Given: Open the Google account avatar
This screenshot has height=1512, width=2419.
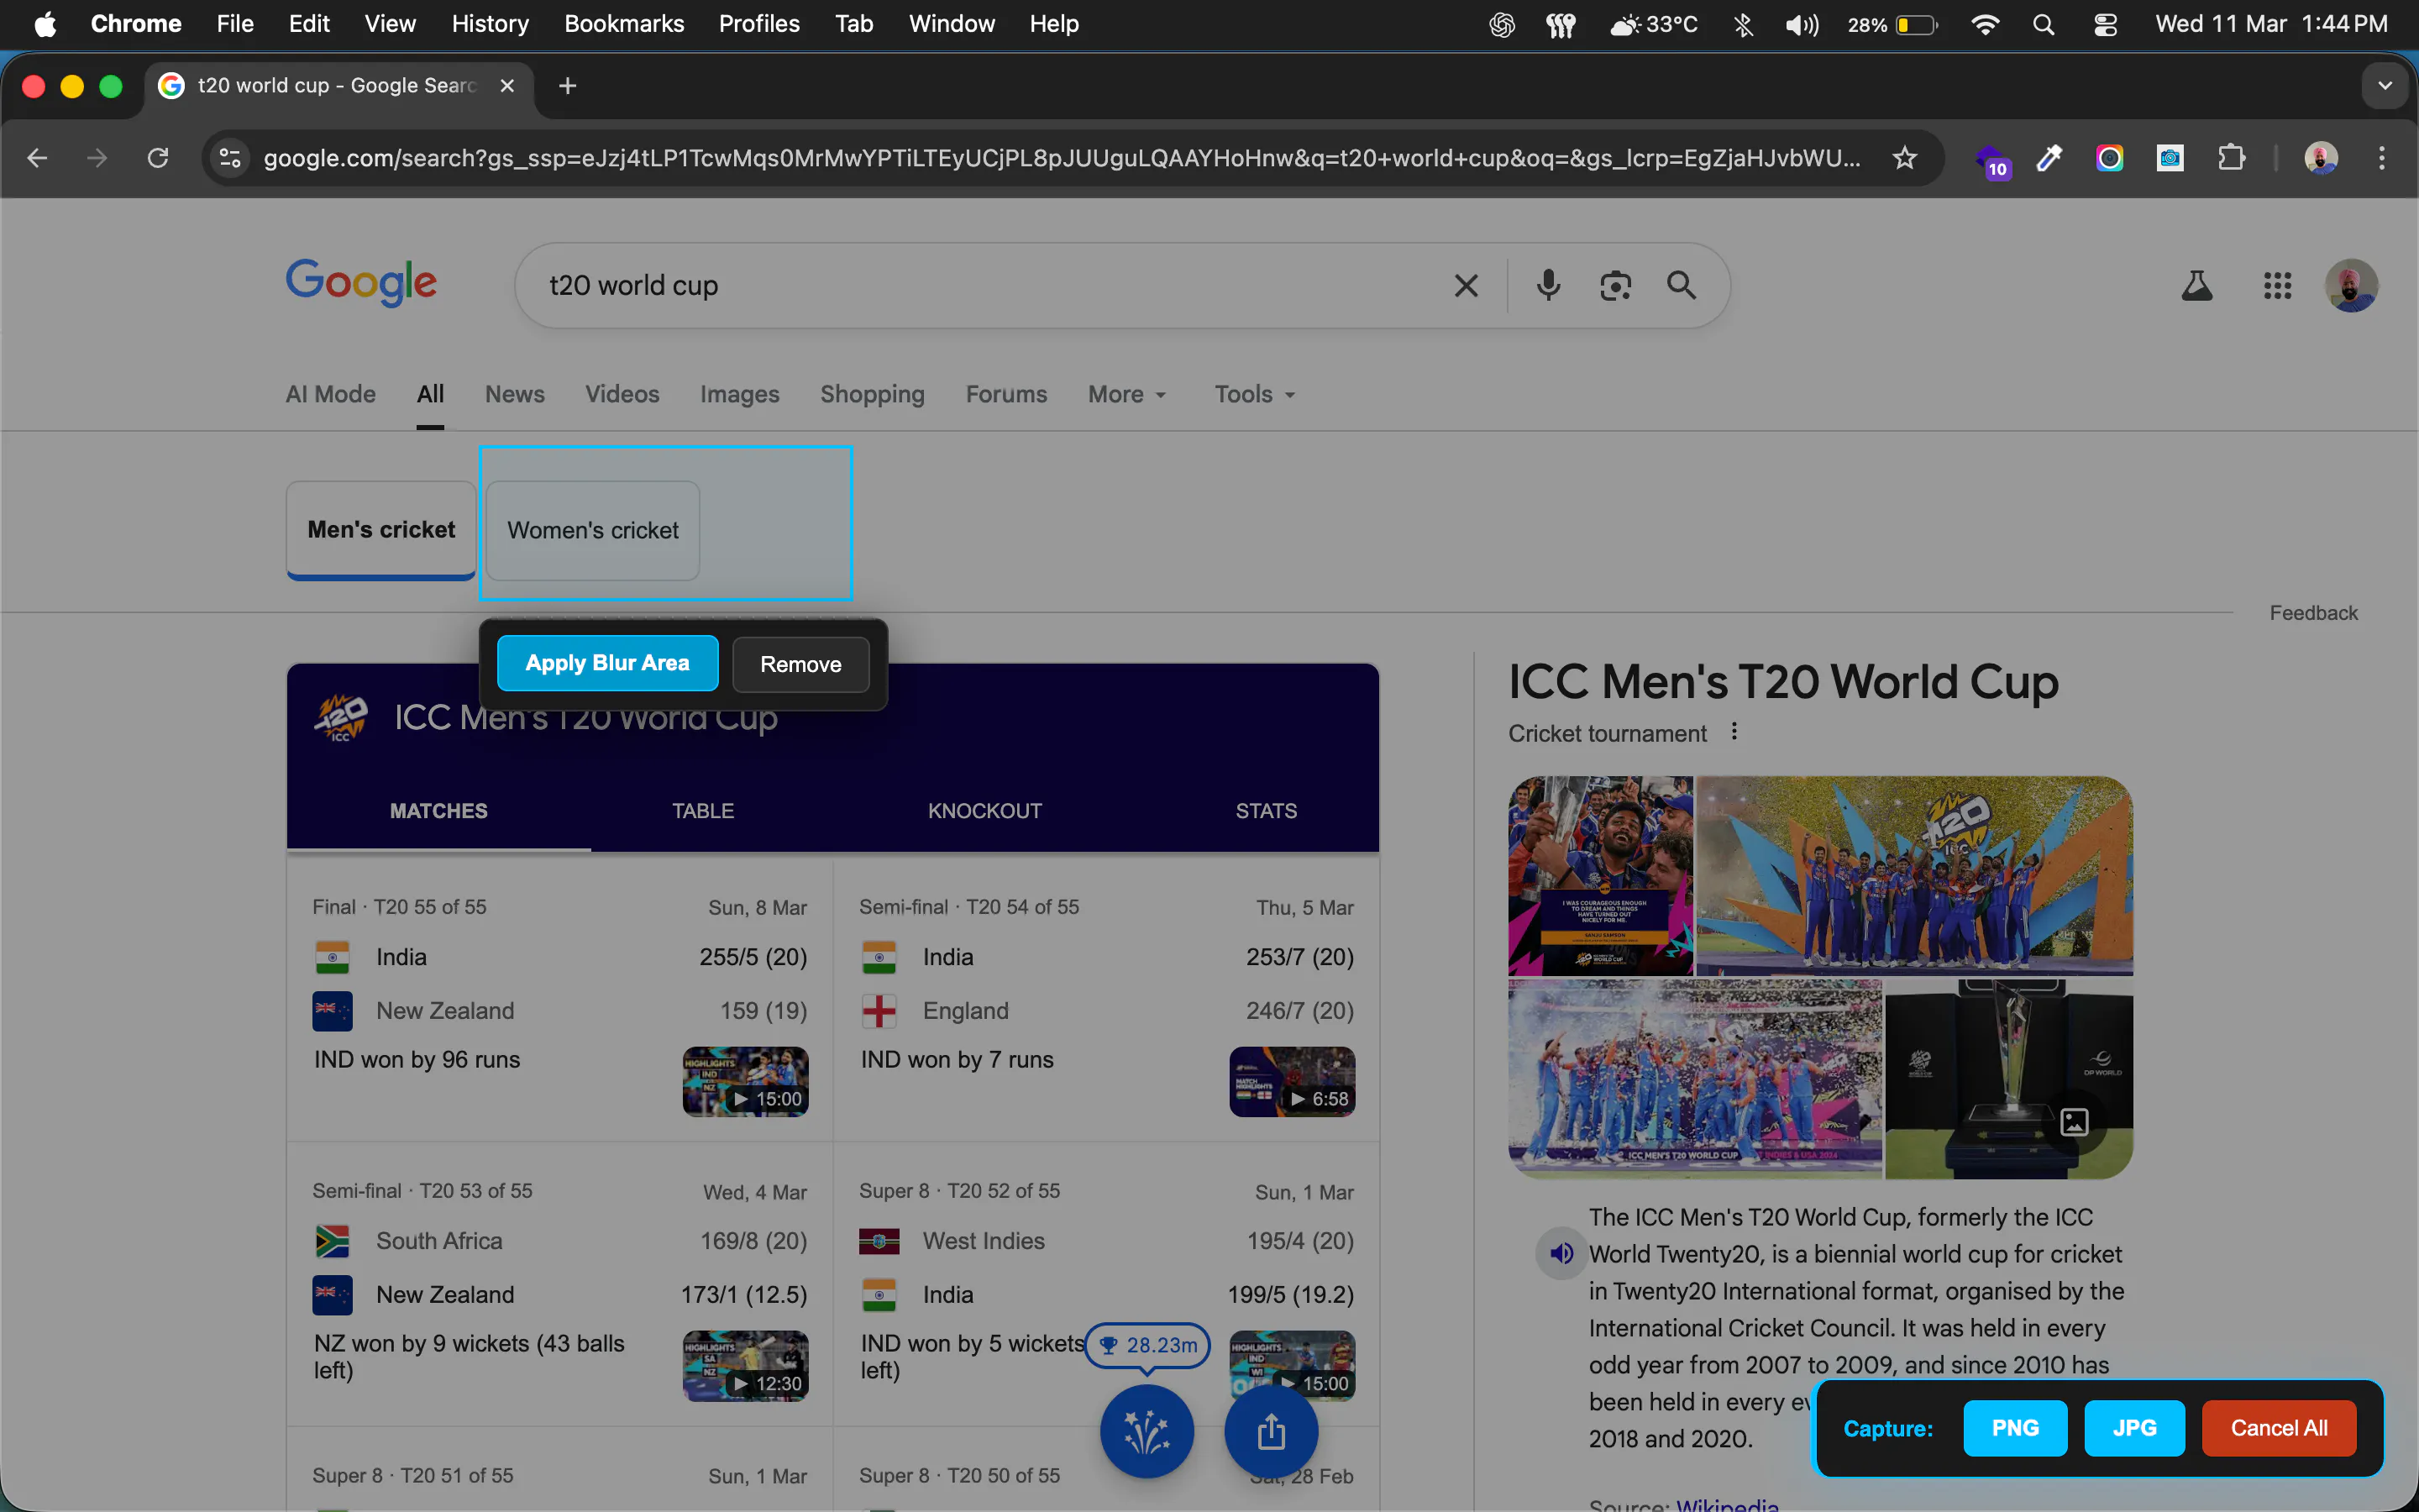Looking at the screenshot, I should pos(2351,286).
